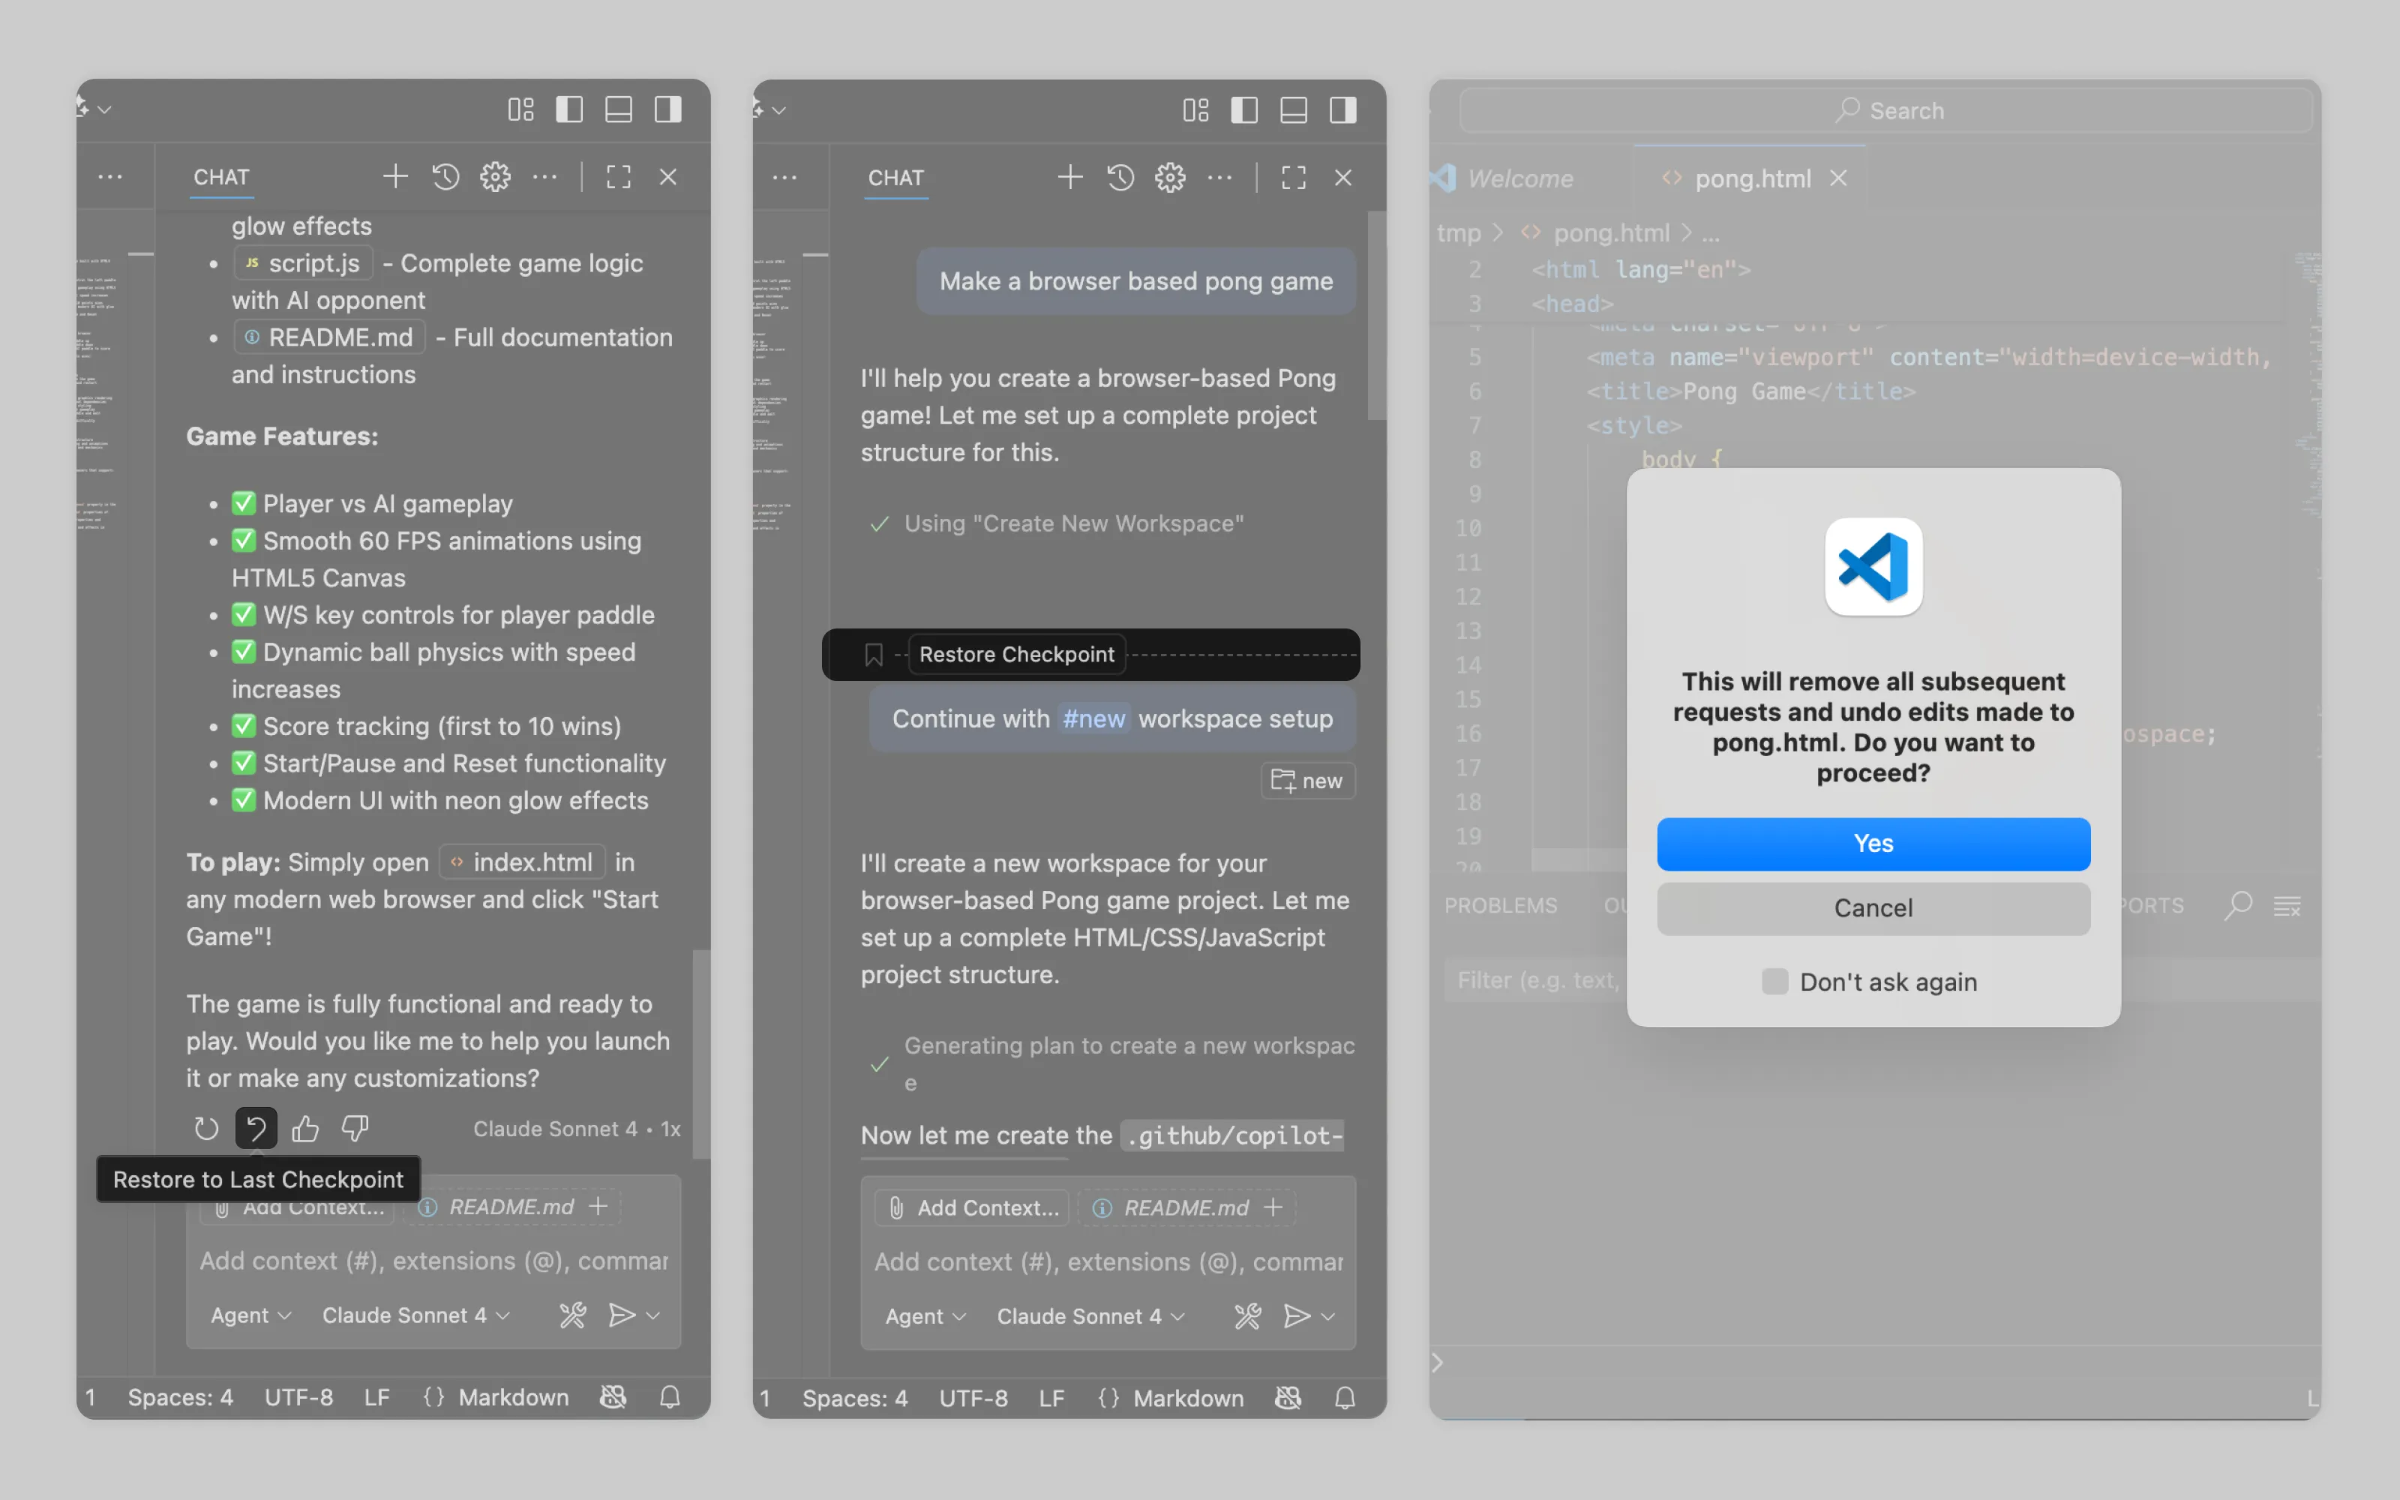Viewport: 2400px width, 1500px height.
Task: Click chat input field in middle panel
Action: pos(1107,1262)
